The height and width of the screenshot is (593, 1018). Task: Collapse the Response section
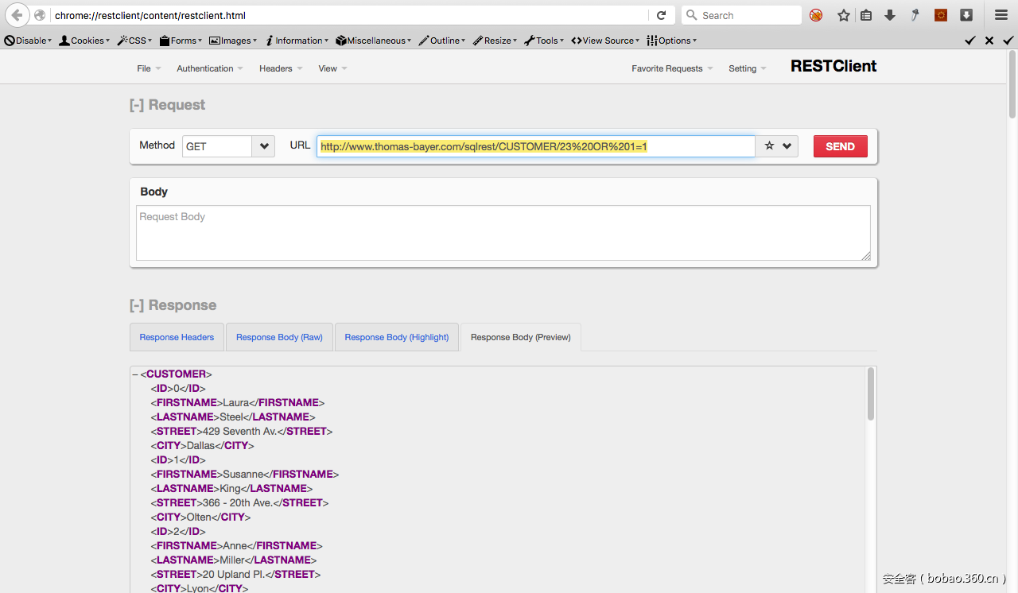pos(137,305)
